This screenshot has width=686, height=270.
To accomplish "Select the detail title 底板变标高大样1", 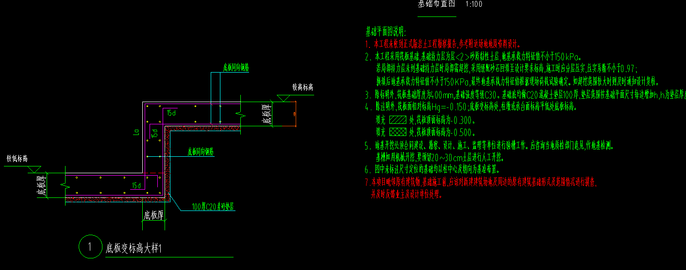I will [x=133, y=249].
